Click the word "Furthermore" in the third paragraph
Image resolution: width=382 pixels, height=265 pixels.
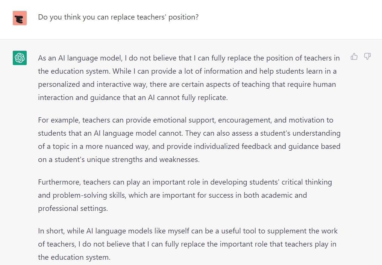click(x=59, y=182)
